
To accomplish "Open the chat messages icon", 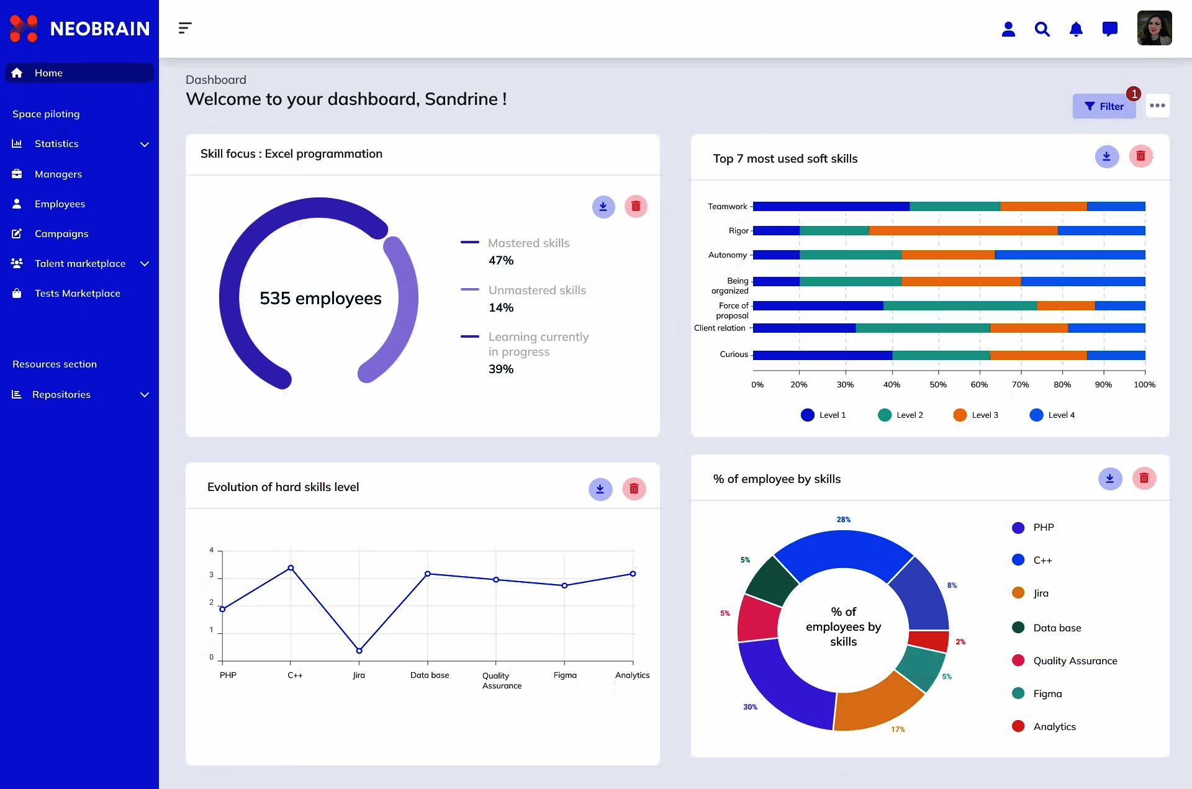I will point(1110,29).
